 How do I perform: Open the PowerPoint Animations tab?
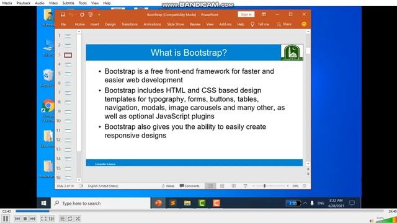point(152,24)
